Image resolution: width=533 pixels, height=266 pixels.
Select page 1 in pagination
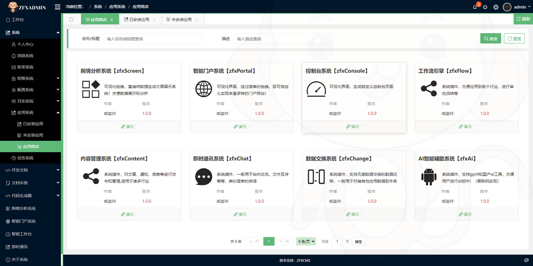pos(269,242)
